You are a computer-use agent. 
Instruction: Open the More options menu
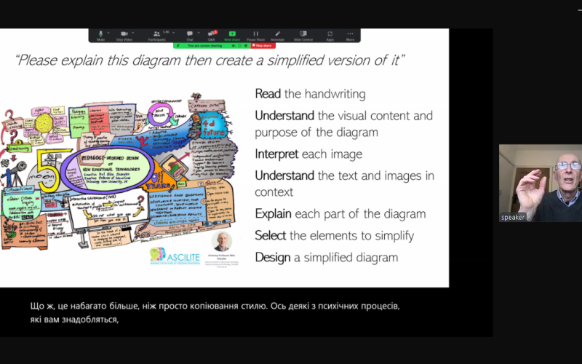pyautogui.click(x=350, y=35)
